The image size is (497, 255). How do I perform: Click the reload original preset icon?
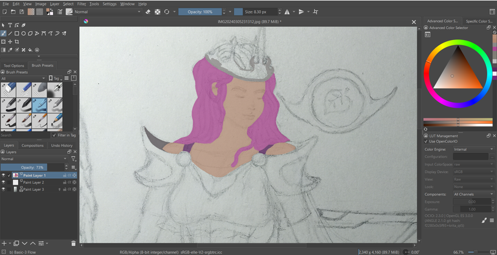tap(167, 12)
